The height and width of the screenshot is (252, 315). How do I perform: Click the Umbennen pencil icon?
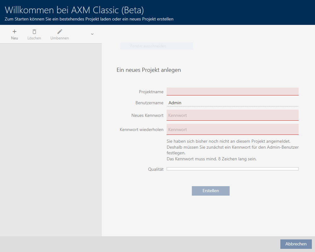60,31
